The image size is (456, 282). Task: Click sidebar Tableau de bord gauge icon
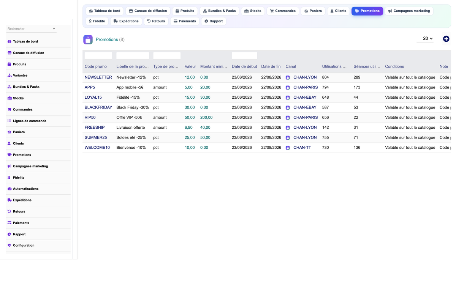pos(9,41)
